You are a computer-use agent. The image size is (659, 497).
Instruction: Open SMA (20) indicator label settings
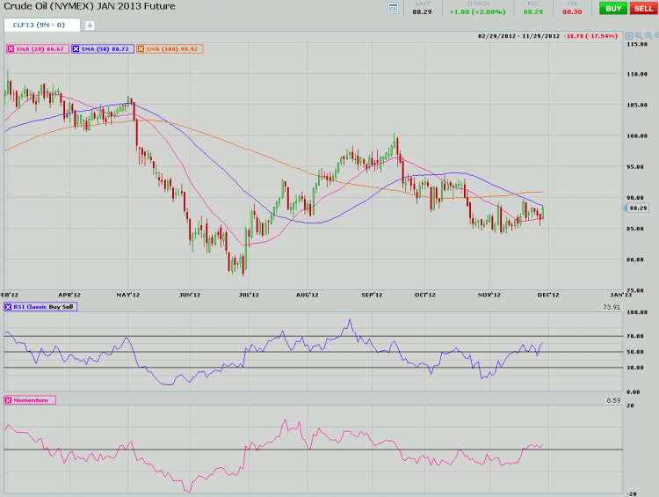click(x=39, y=49)
